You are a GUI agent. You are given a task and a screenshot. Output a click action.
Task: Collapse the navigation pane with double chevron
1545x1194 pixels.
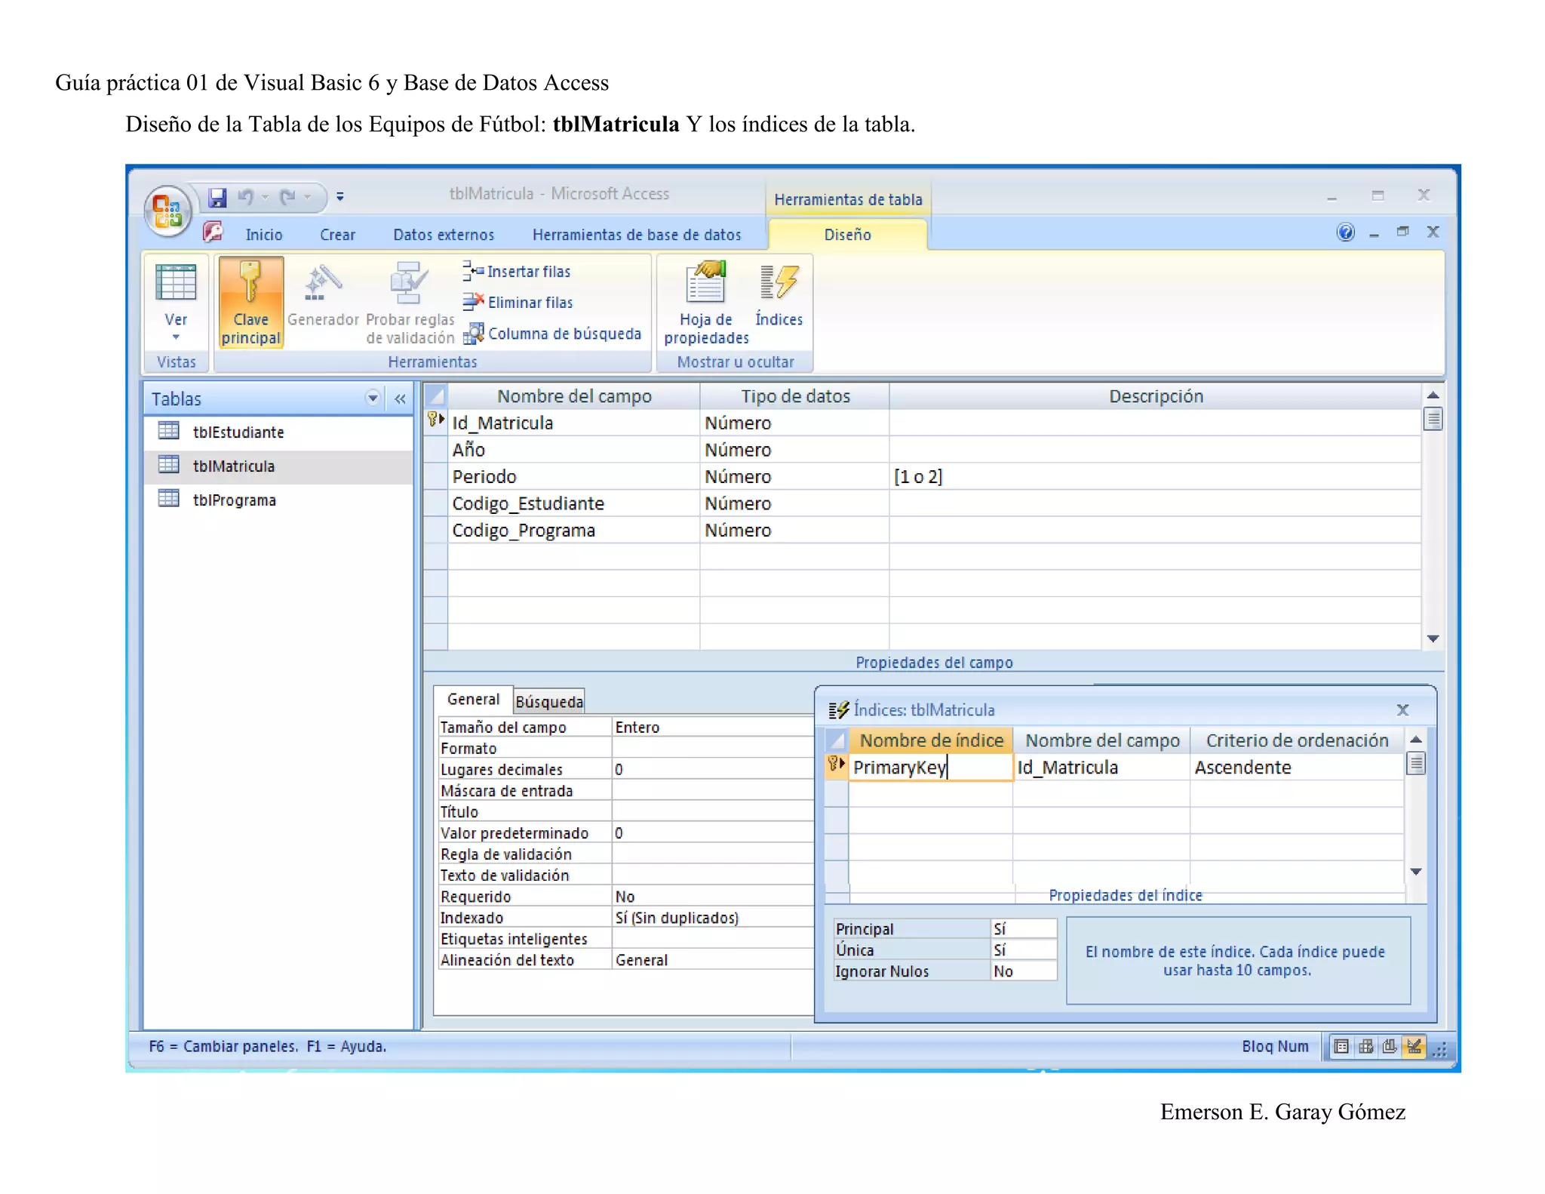400,399
